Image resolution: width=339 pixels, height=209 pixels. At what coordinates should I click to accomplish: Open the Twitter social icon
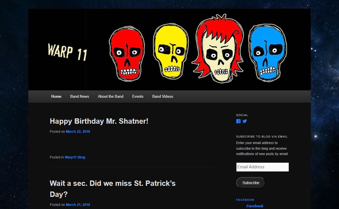(245, 121)
